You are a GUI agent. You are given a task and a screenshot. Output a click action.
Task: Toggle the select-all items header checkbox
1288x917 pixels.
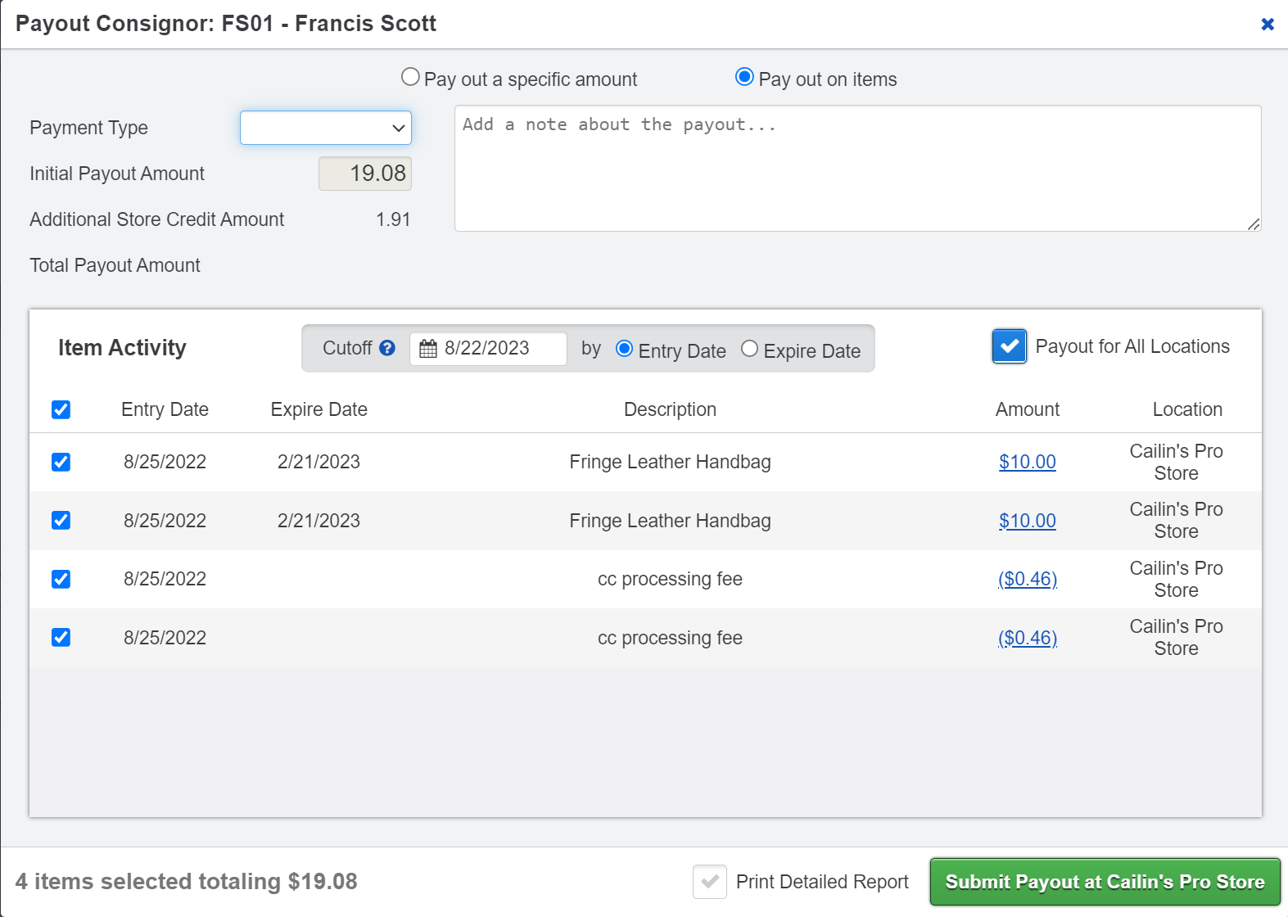pyautogui.click(x=61, y=409)
